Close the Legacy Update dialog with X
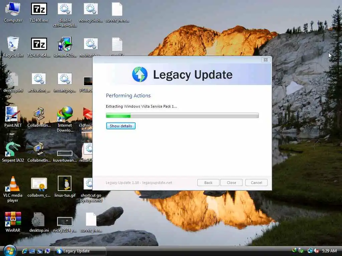 coord(266,60)
